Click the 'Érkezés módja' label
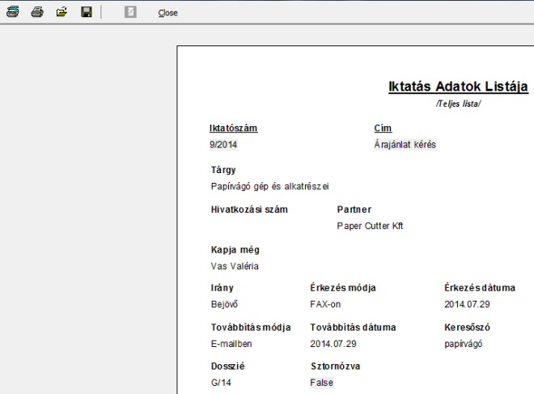The height and width of the screenshot is (394, 534). pos(343,288)
